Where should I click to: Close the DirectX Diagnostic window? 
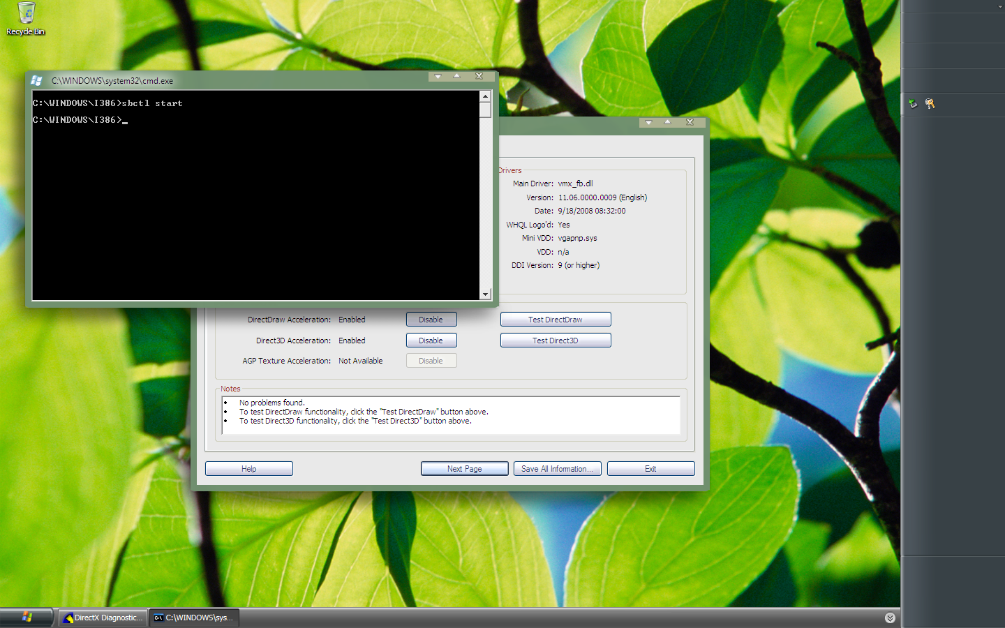click(x=690, y=122)
